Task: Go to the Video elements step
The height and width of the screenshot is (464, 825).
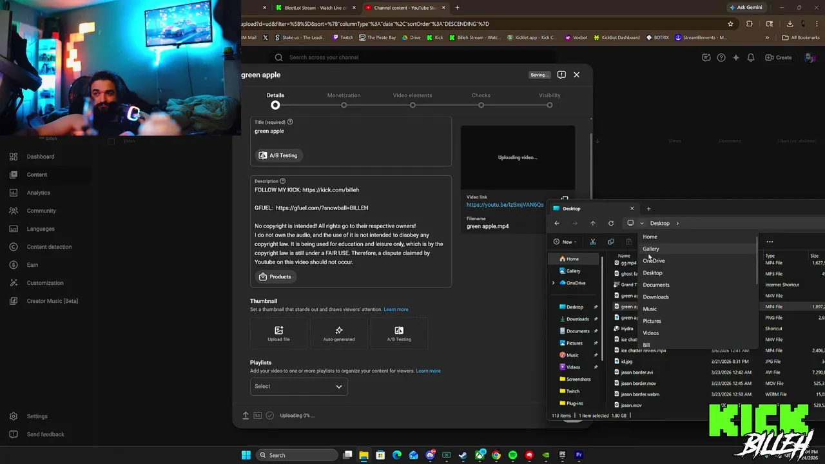Action: [412, 100]
